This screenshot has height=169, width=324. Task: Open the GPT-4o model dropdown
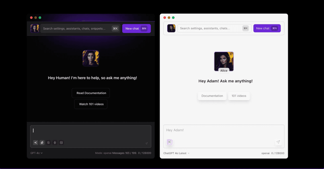point(36,153)
